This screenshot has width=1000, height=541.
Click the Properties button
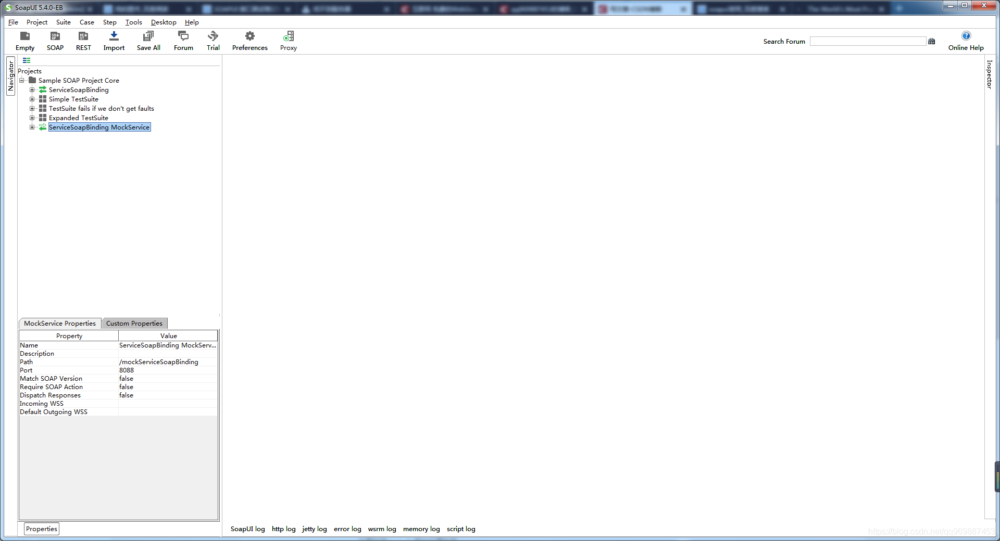(x=42, y=529)
